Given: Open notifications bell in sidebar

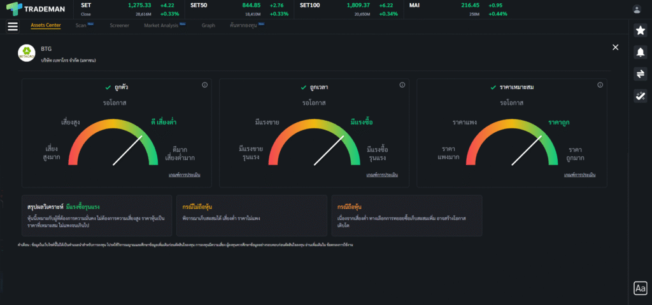Looking at the screenshot, I should [641, 52].
